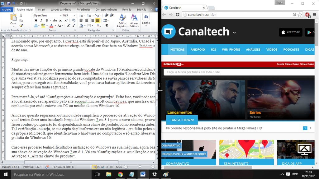
Task: Open the Change Case Aa dropdown
Action: 60,26
